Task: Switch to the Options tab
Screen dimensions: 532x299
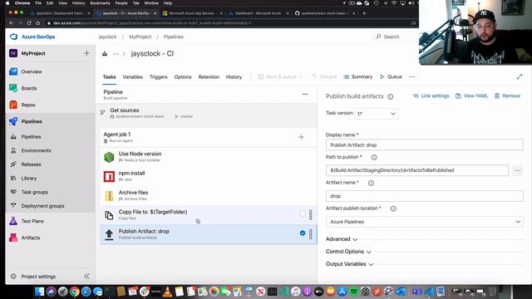Action: tap(183, 77)
